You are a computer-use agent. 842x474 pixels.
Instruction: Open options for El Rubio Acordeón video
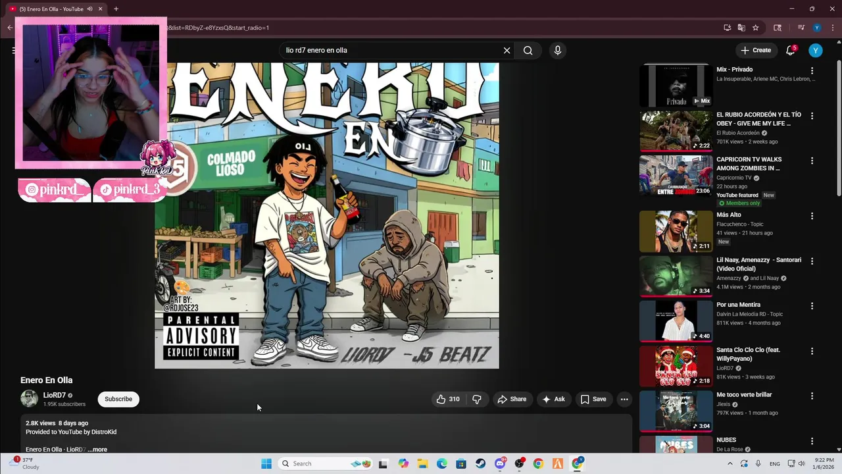coord(812,115)
